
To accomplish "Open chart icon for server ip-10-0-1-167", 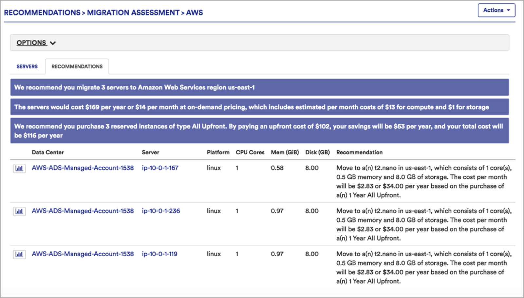I will pyautogui.click(x=19, y=168).
